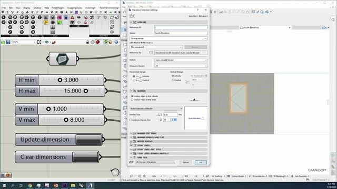Image resolution: width=337 pixels, height=189 pixels.
Task: Select the green component icon in Input group
Action: click(59, 22)
